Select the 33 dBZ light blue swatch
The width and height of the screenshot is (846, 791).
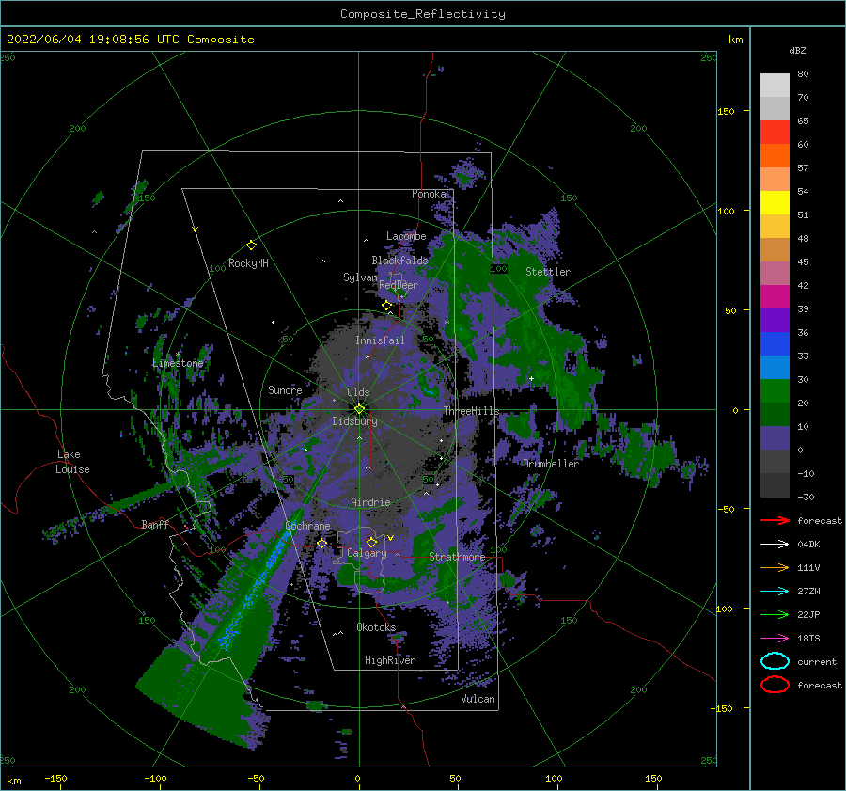click(775, 367)
